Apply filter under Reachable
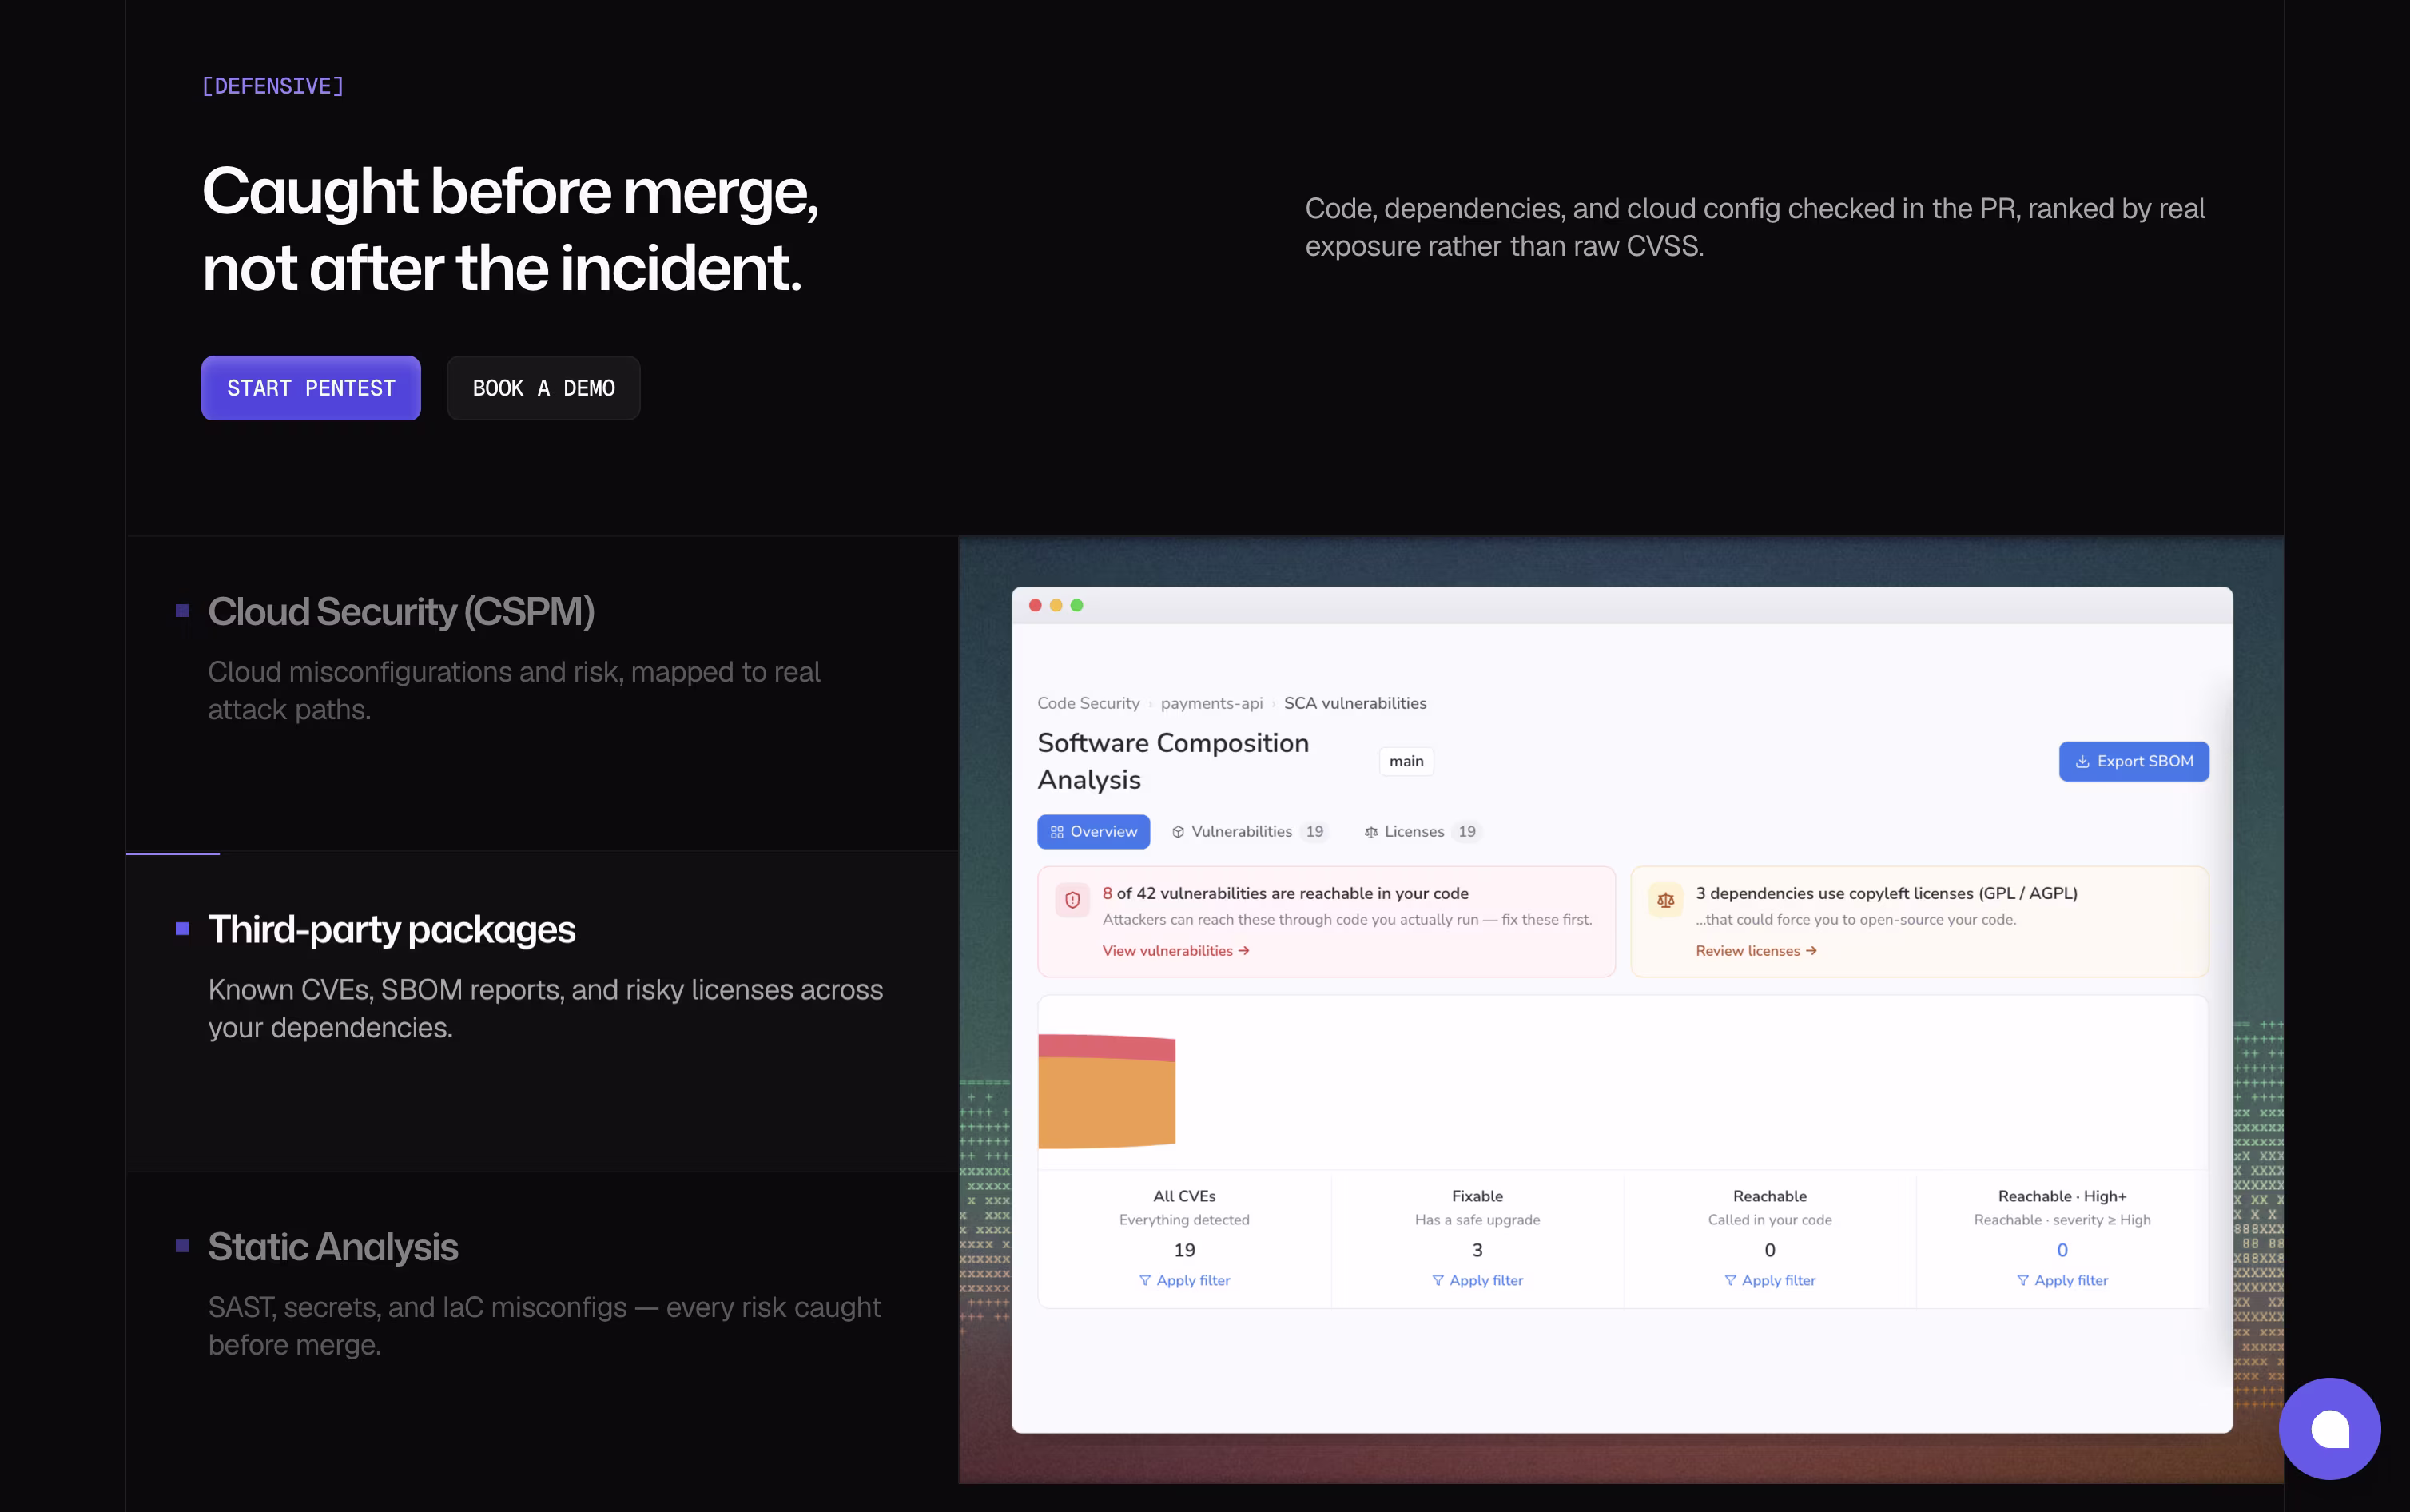Image resolution: width=2410 pixels, height=1512 pixels. click(1770, 1280)
